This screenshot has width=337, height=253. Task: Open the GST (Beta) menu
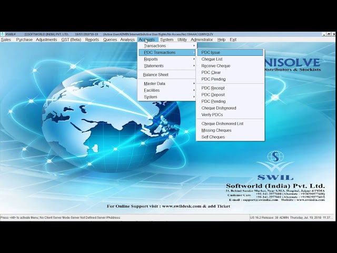tap(71, 40)
